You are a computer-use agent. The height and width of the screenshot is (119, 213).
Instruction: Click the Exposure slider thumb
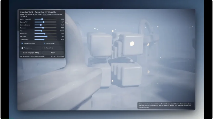[43, 28]
